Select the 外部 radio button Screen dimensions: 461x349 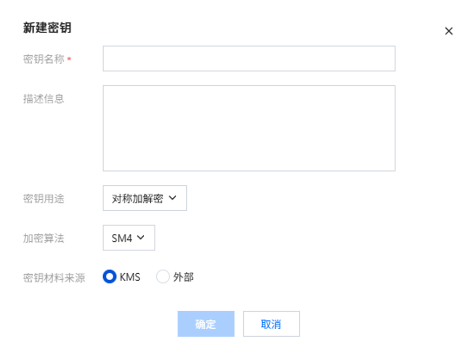[163, 277]
